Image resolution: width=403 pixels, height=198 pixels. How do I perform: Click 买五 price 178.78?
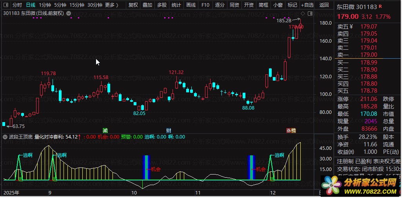(x=369, y=90)
